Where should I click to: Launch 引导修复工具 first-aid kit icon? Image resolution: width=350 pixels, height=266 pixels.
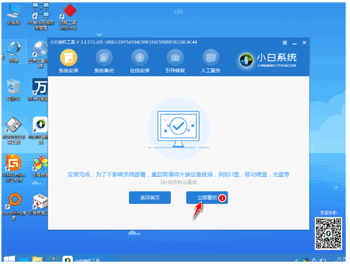(38, 204)
